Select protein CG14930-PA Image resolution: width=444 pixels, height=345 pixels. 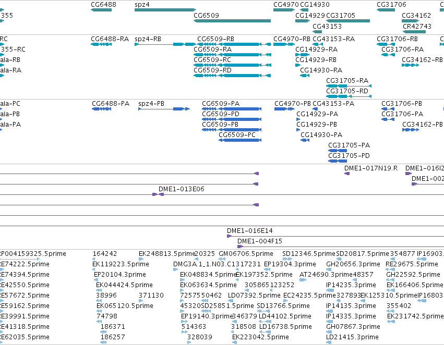point(305,140)
